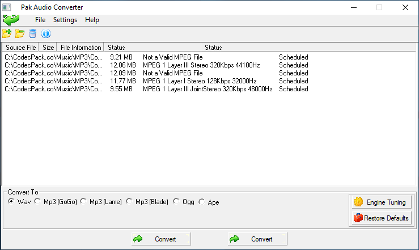Image resolution: width=419 pixels, height=250 pixels.
Task: Click the 'MPEG 1 Layer III Stereo 320Kbps 44100Hz' text
Action: click(x=201, y=65)
